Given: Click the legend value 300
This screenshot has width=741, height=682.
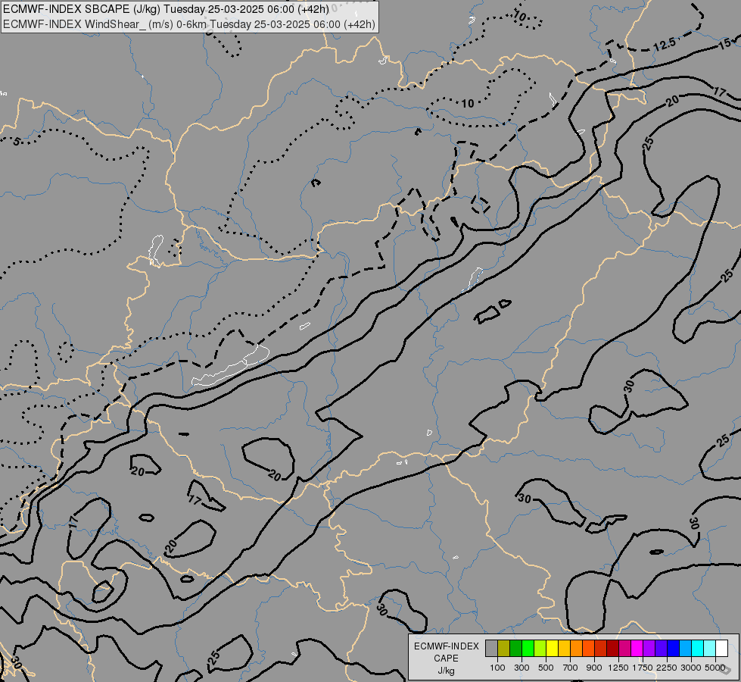Looking at the screenshot, I should click(x=522, y=668).
